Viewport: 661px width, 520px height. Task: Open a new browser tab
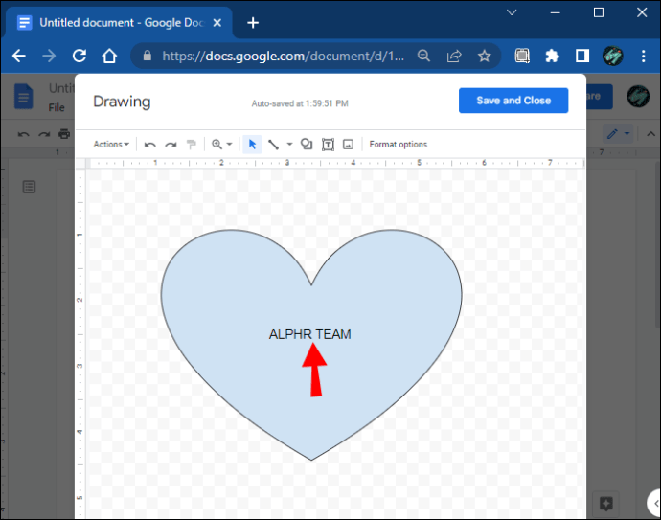click(253, 22)
